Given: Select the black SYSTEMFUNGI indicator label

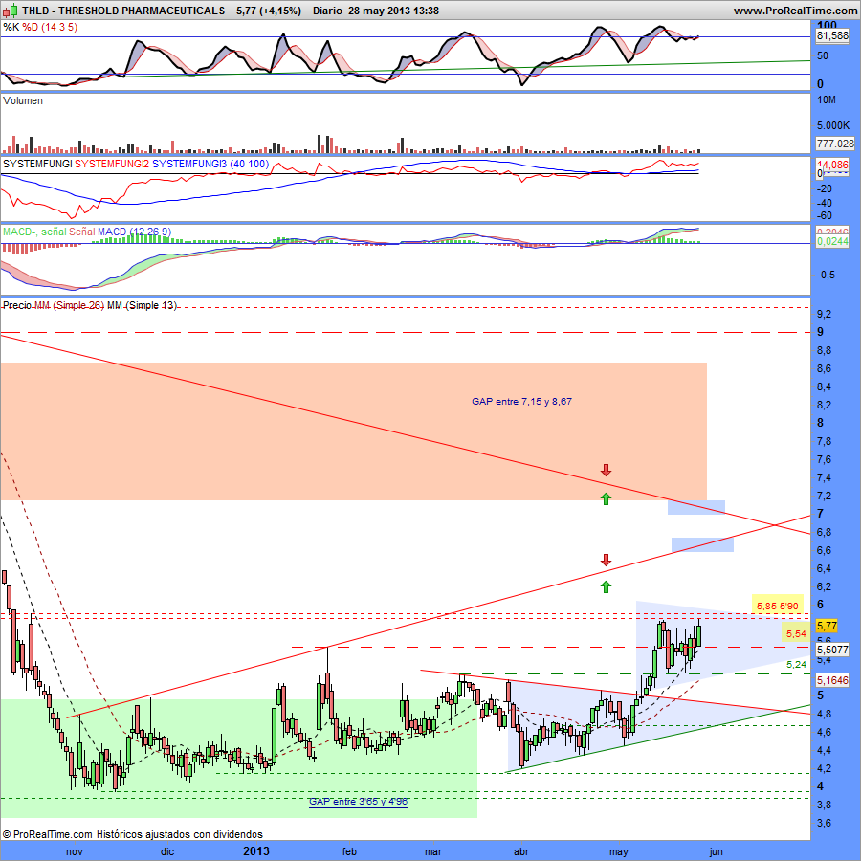Looking at the screenshot, I should (x=37, y=164).
